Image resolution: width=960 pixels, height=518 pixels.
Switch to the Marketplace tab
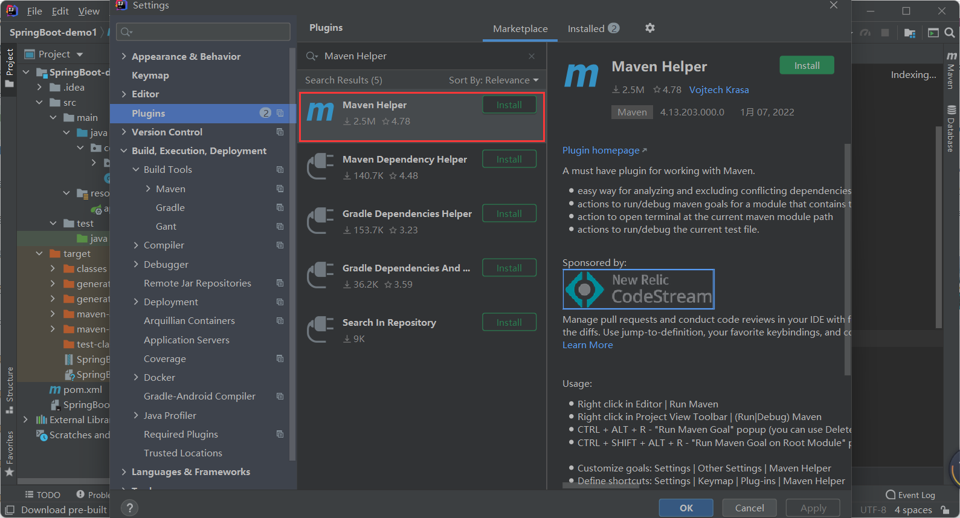[520, 29]
